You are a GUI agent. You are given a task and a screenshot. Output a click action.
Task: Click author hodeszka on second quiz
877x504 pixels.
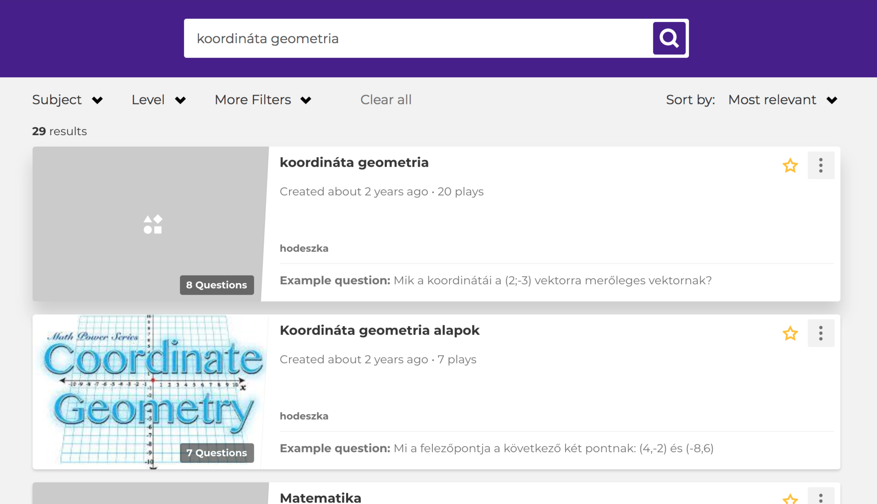coord(304,416)
